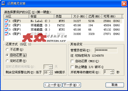Click the 标签 column header
This screenshot has height=91, width=128.
click(x=41, y=16)
